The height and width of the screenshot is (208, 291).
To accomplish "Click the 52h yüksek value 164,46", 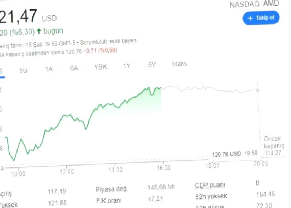I will coord(266,195).
